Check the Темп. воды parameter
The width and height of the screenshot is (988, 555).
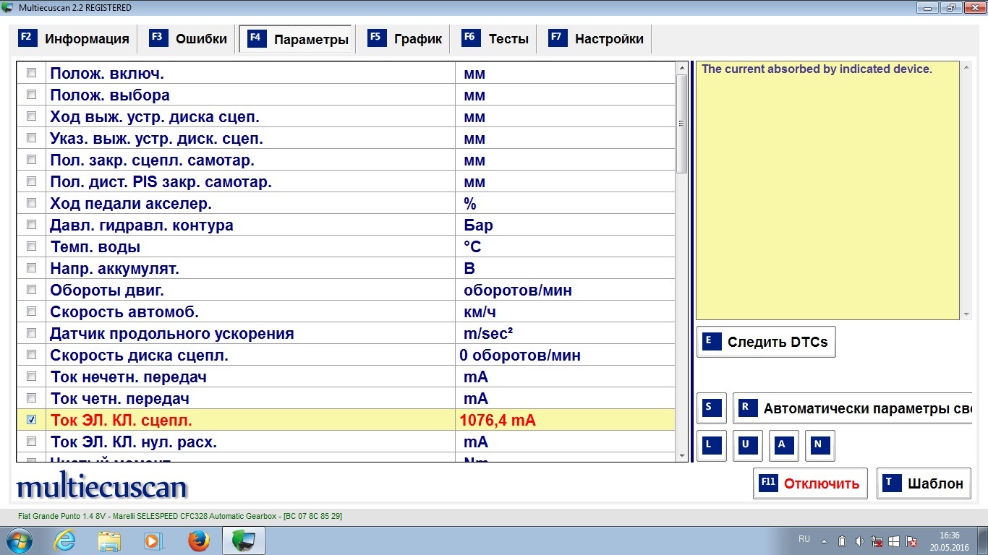31,246
